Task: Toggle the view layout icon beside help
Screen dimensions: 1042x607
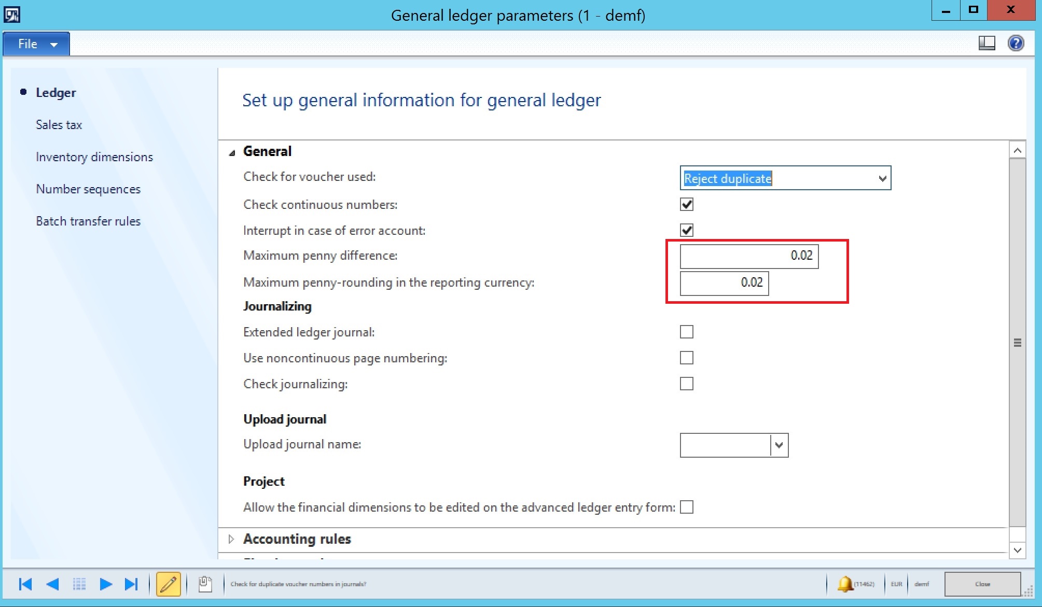Action: pos(987,43)
